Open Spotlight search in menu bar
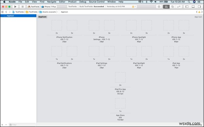The height and width of the screenshot is (127, 204). click(x=189, y=2)
